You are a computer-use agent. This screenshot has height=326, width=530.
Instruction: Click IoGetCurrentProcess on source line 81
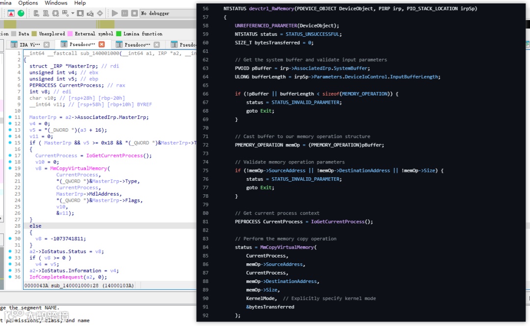(338, 221)
